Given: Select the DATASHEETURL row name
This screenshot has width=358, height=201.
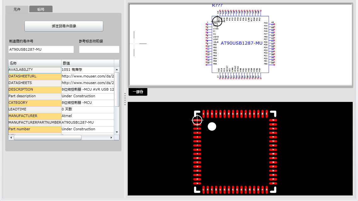Looking at the screenshot, I should click(x=35, y=76).
